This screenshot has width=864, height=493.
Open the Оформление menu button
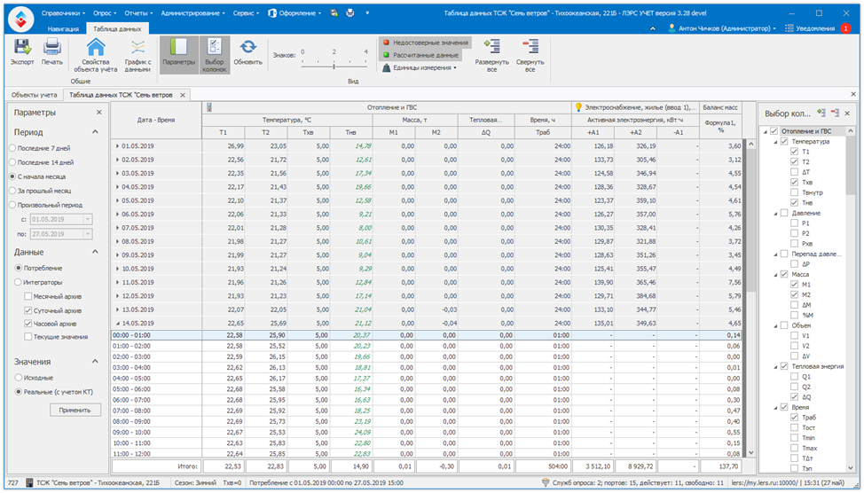pyautogui.click(x=295, y=13)
